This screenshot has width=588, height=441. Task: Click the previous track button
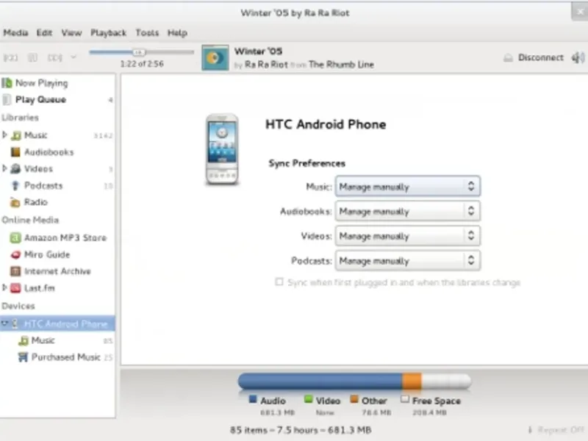[10, 58]
